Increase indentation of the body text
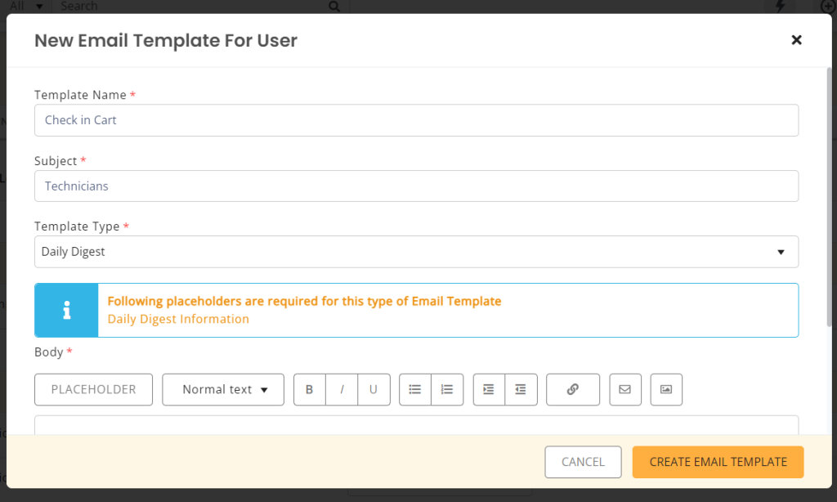 (488, 389)
